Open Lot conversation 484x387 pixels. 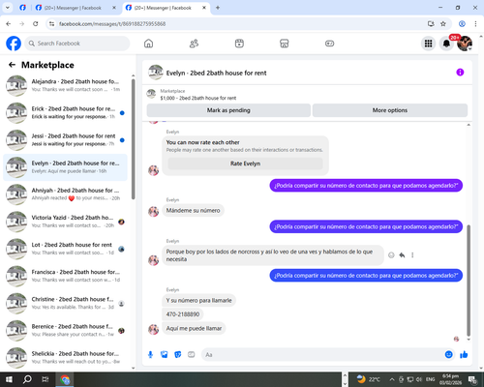click(65, 249)
